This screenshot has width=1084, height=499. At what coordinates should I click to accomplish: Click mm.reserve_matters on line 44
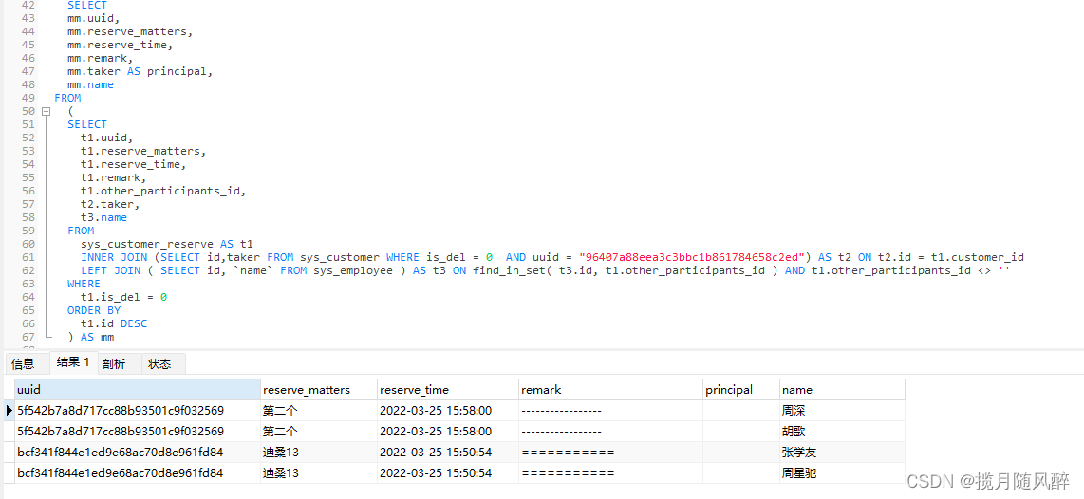click(129, 32)
